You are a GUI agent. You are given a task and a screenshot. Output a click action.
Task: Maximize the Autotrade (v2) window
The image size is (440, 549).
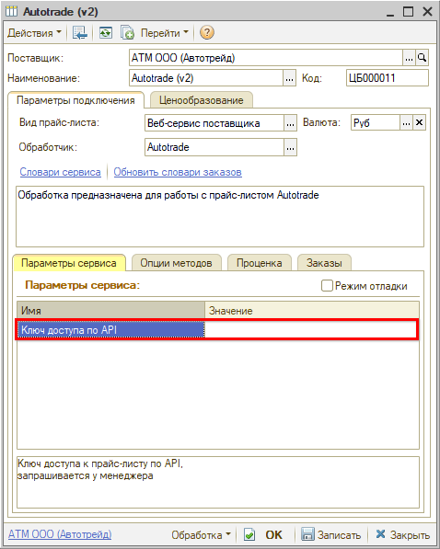point(409,12)
